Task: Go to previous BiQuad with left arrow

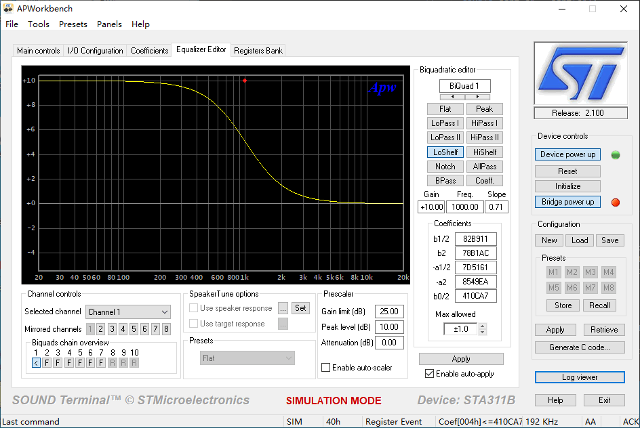Action: pos(452,97)
